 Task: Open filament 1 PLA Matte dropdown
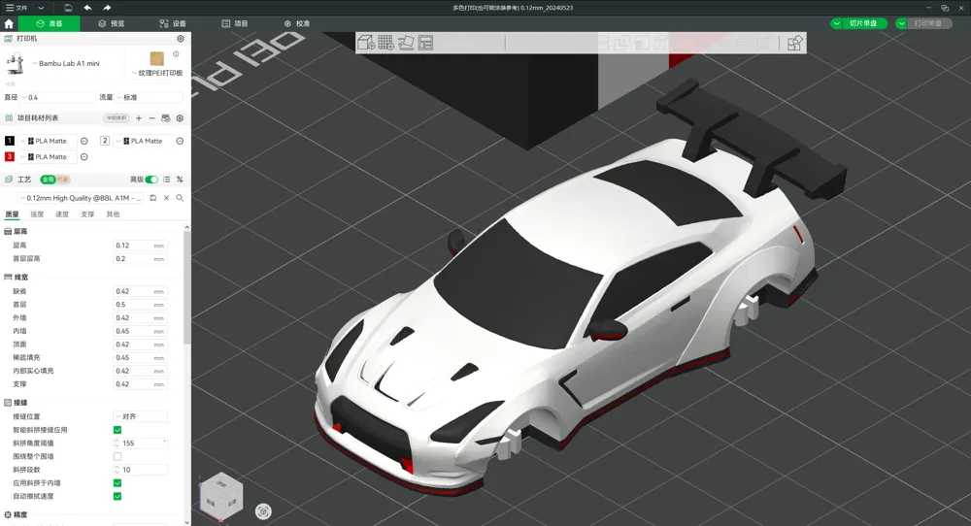(x=49, y=141)
